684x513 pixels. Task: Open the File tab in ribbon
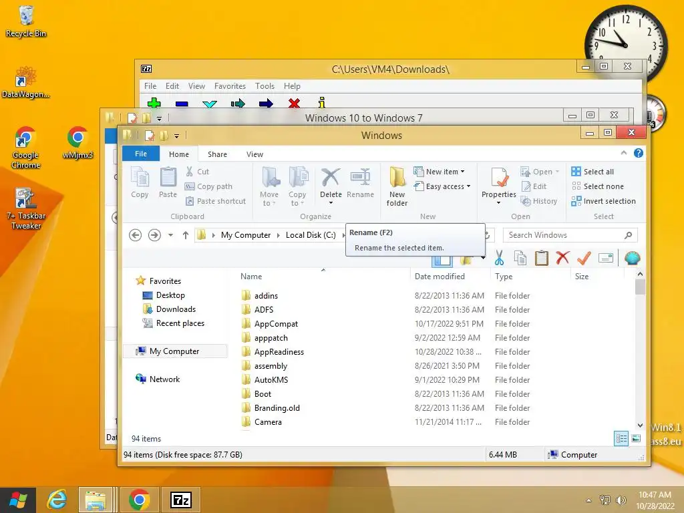coord(141,154)
